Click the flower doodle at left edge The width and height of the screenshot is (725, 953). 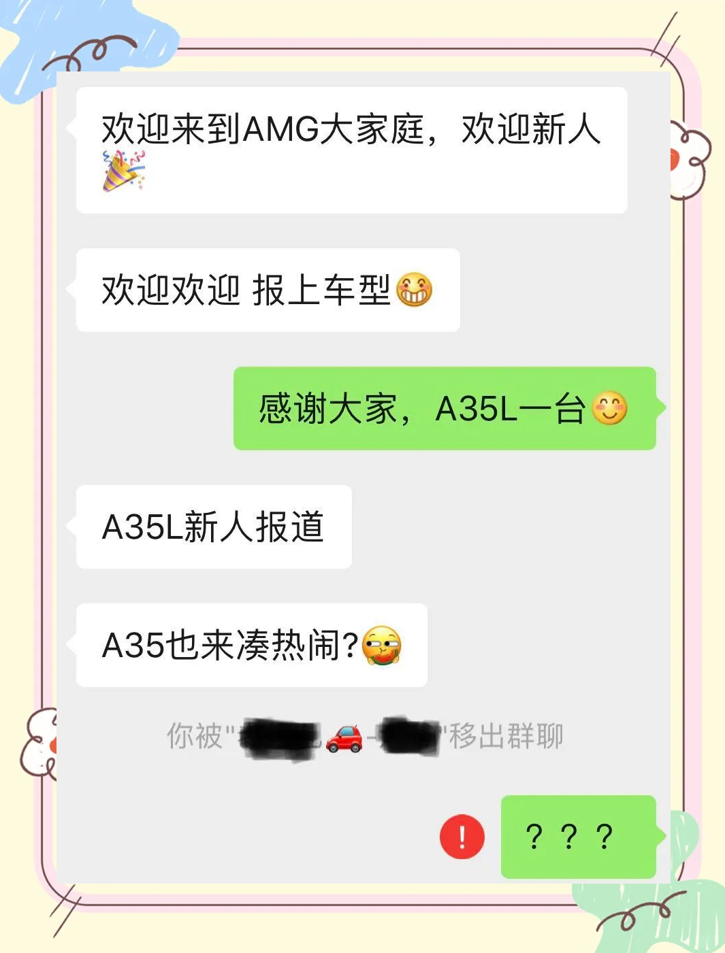39,743
